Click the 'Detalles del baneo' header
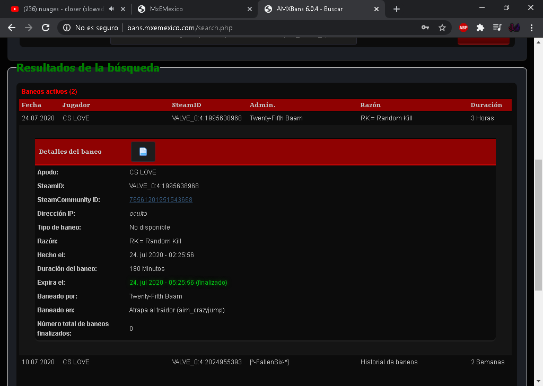This screenshot has width=543, height=386. coord(71,152)
